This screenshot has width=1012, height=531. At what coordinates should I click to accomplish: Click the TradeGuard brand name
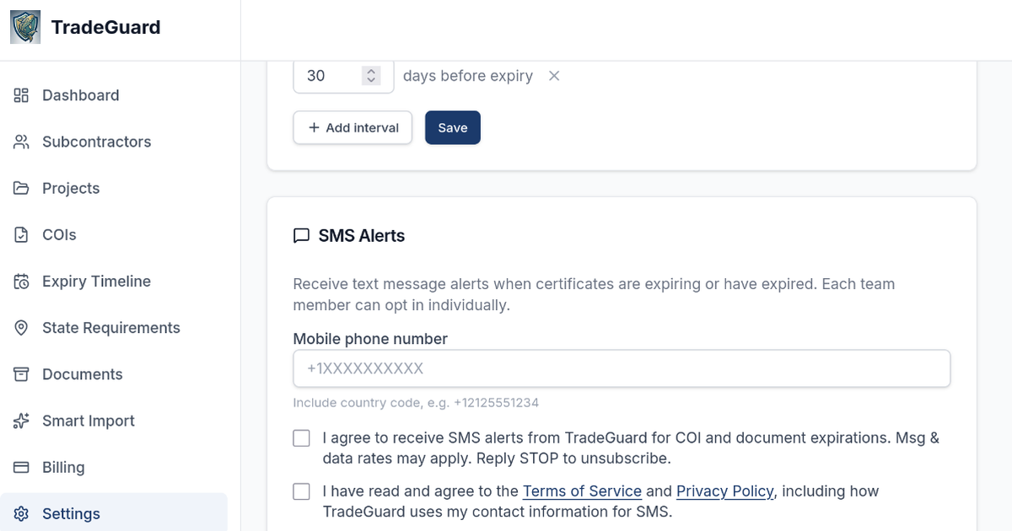tap(105, 27)
